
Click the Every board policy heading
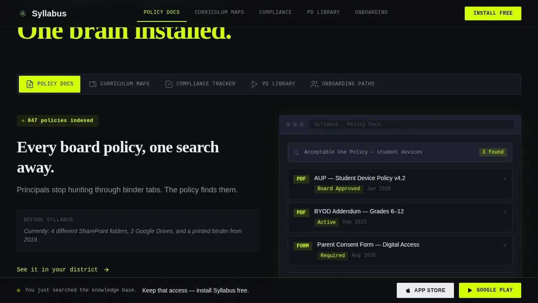coord(118,157)
